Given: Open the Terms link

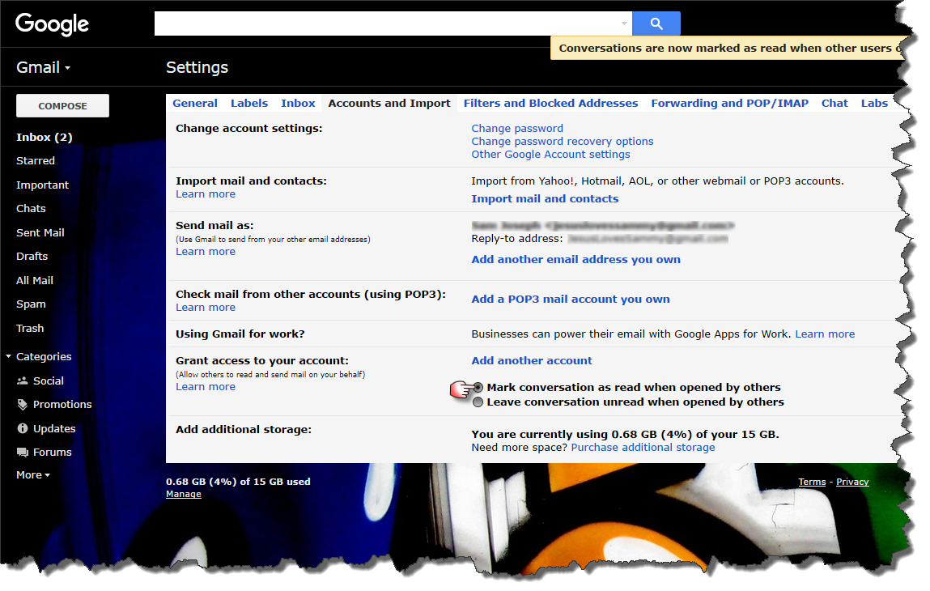Looking at the screenshot, I should 812,482.
